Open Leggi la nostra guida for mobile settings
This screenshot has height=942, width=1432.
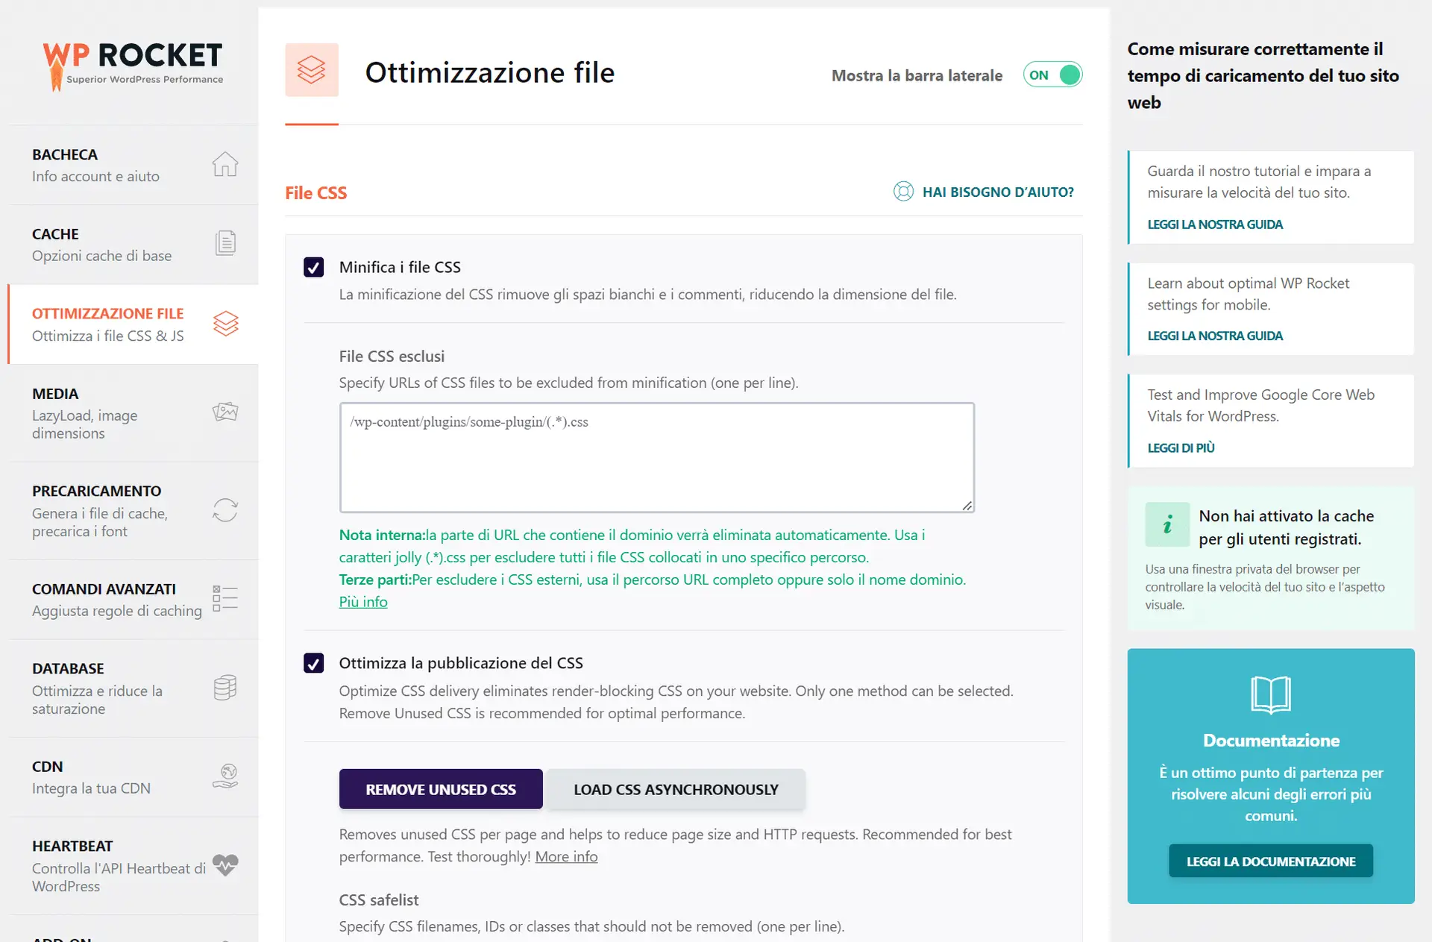1215,336
